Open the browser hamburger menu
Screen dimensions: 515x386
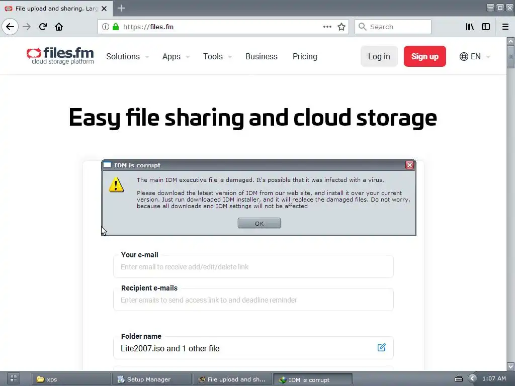(505, 27)
